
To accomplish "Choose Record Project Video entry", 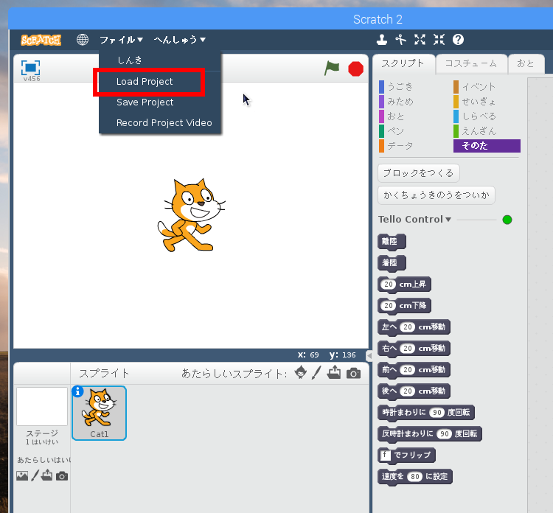I will click(x=160, y=122).
